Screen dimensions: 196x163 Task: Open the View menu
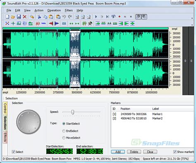pos(27,10)
